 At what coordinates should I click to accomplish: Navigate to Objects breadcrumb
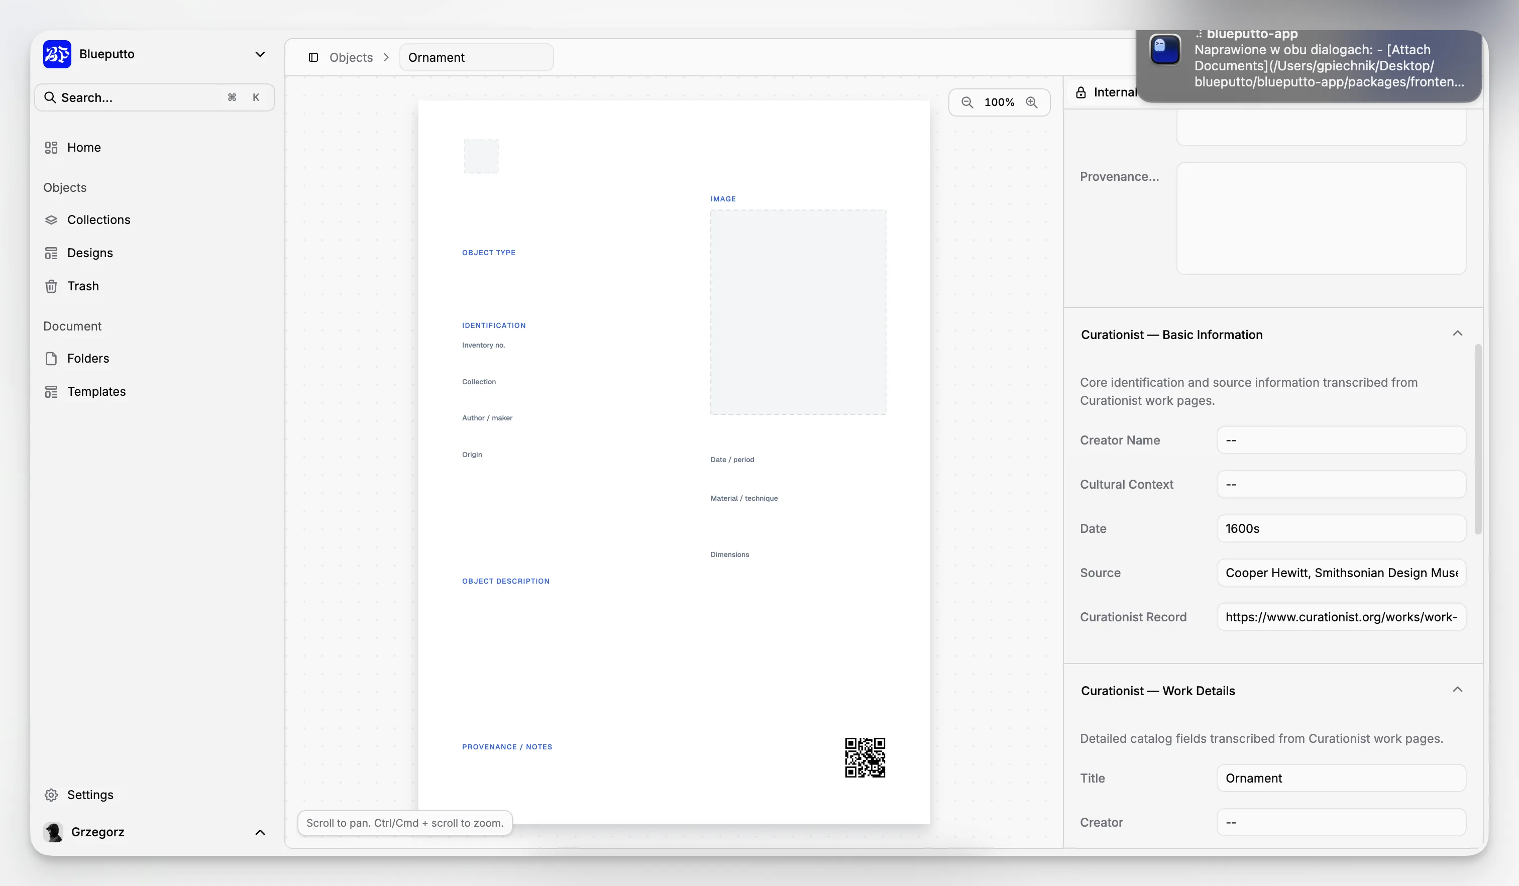pos(351,57)
